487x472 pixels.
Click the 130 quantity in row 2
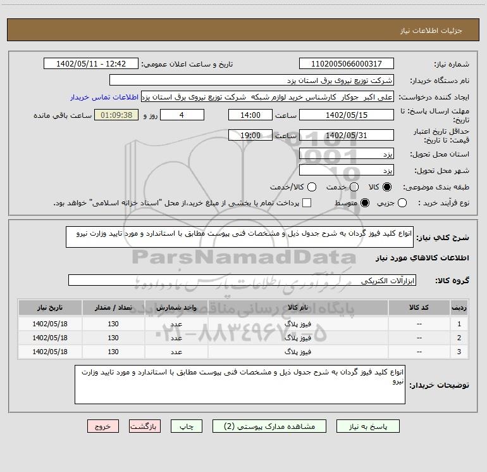pyautogui.click(x=113, y=338)
